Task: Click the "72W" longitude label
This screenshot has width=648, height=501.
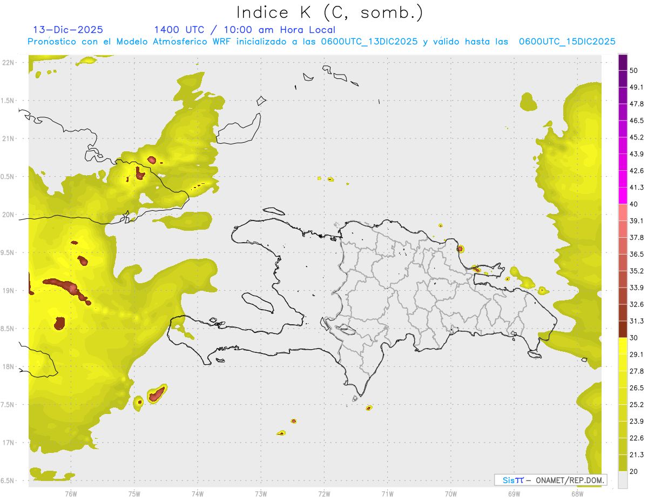Action: (324, 493)
